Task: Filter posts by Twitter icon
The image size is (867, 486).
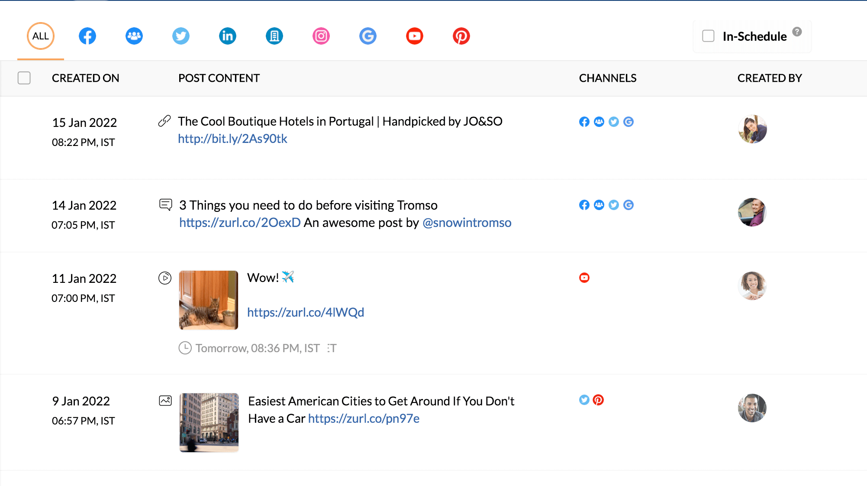Action: coord(181,36)
